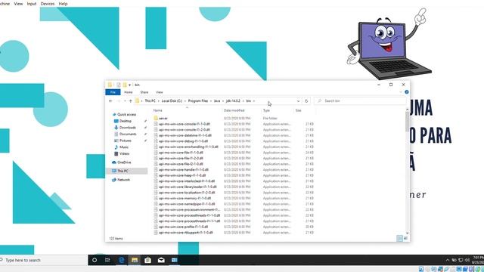
Task: Select api-ms-win-core-debug-l1-1-0.dll file
Action: pyautogui.click(x=183, y=141)
